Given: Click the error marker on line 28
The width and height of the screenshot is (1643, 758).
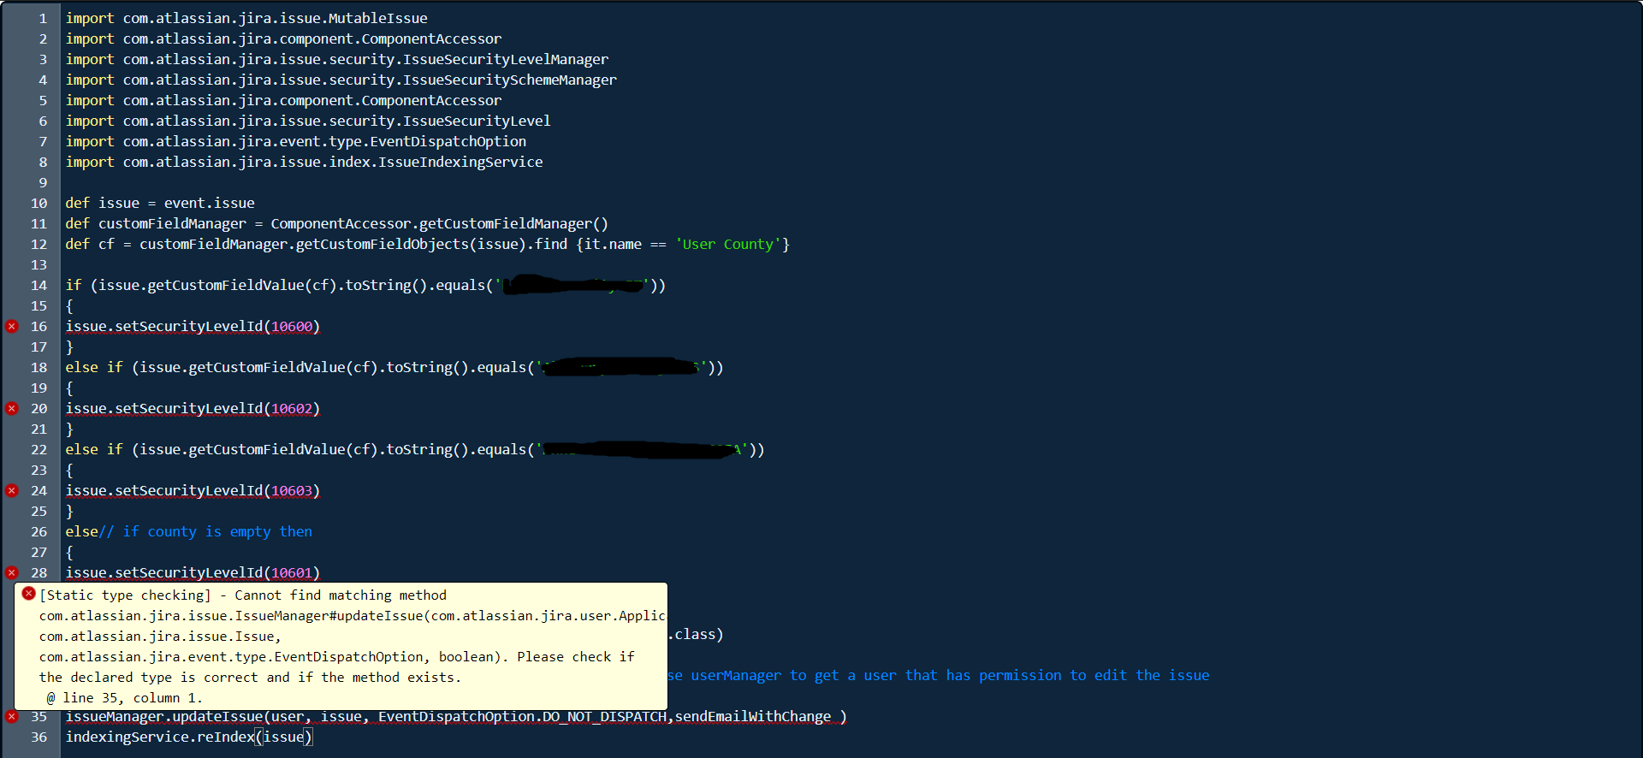Looking at the screenshot, I should (x=12, y=572).
